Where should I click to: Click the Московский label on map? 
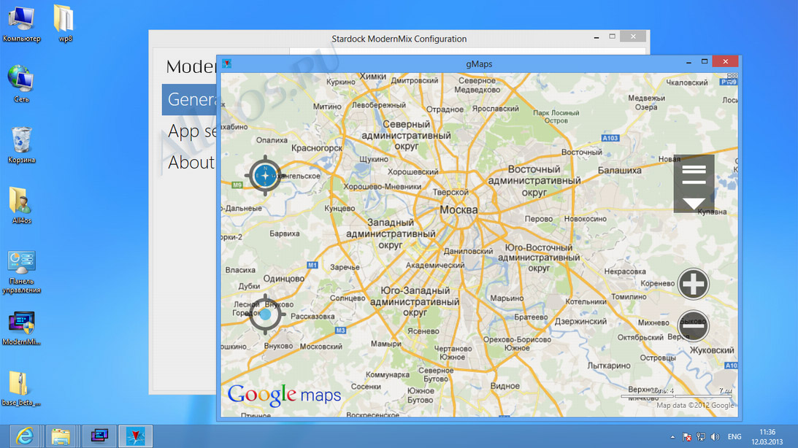coord(321,347)
